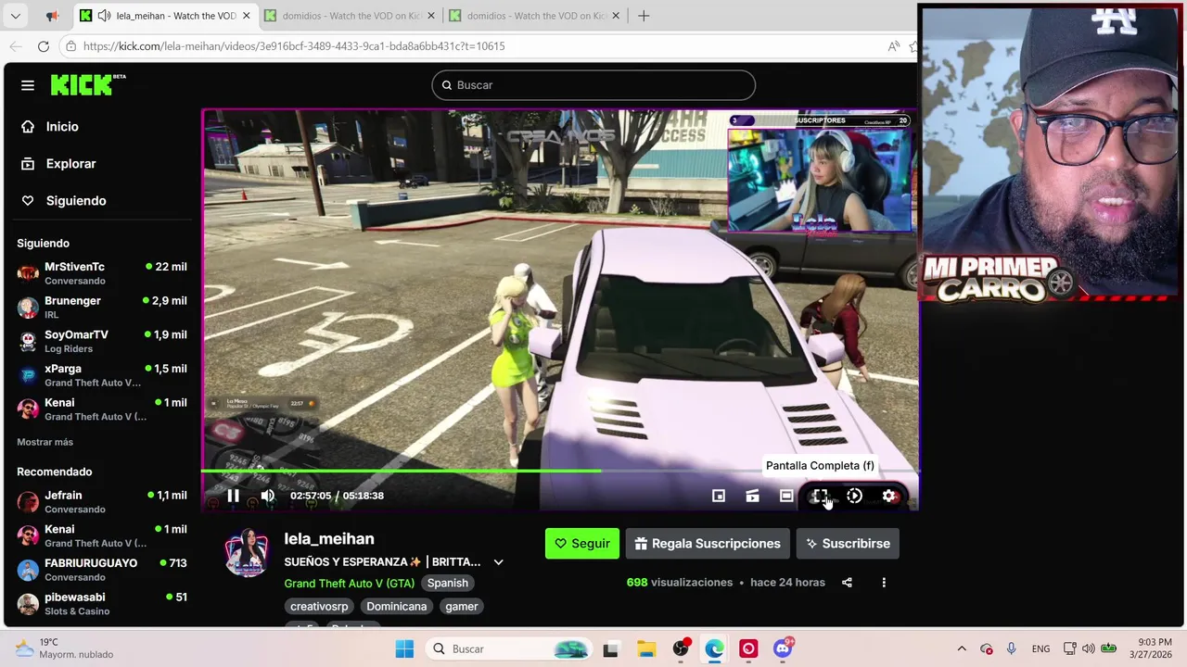Select the gamer tag
Image resolution: width=1187 pixels, height=667 pixels.
tap(461, 607)
